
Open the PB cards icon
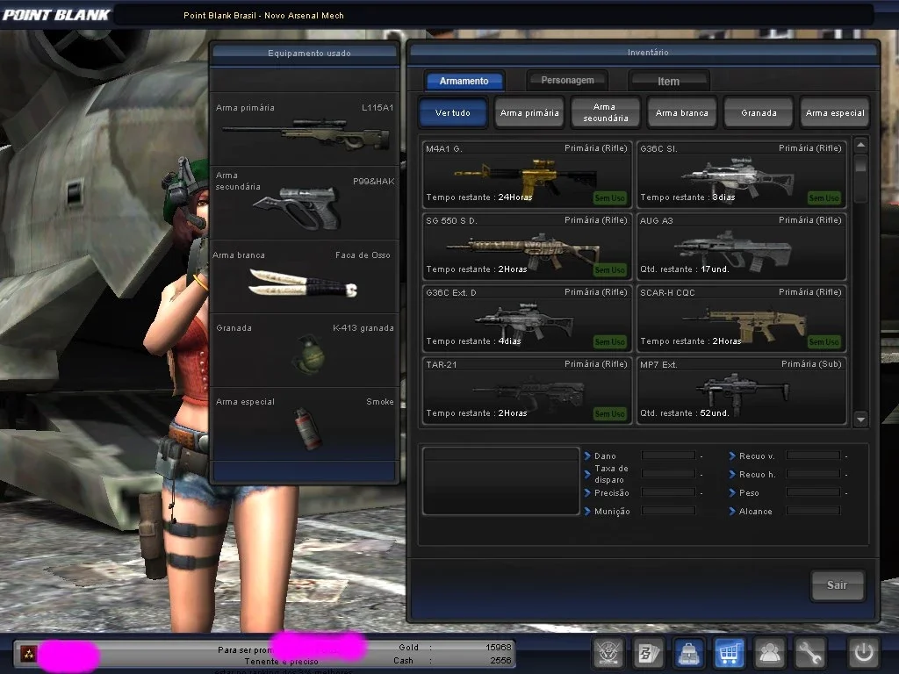649,653
